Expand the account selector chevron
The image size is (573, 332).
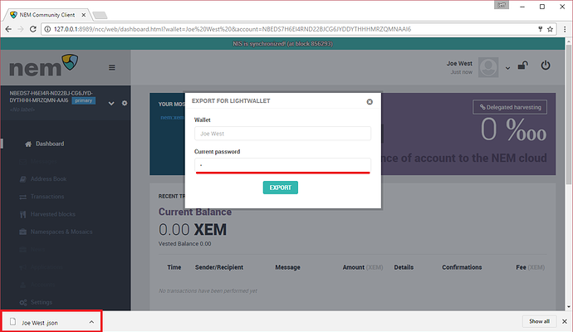point(111,104)
